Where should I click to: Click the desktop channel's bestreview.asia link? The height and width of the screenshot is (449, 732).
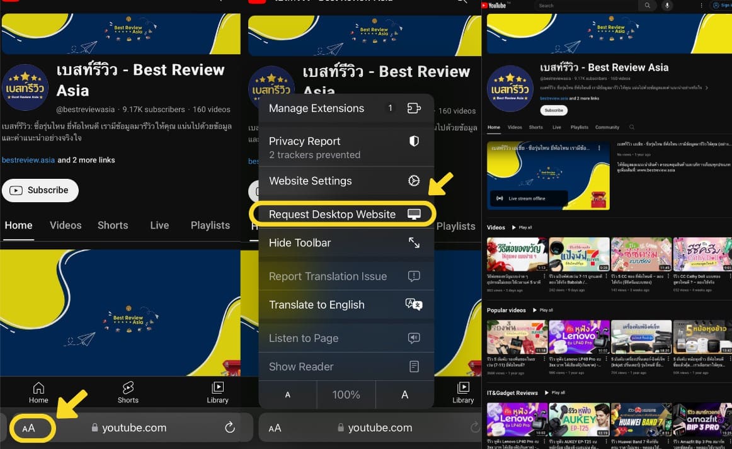554,98
